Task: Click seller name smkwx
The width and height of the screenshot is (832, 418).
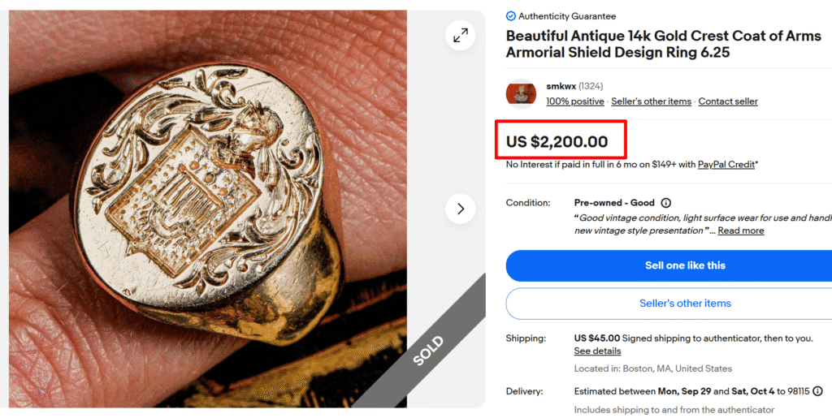Action: click(560, 86)
